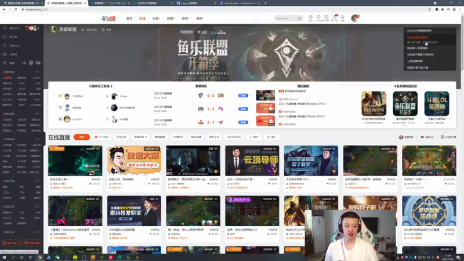Click 我要开播 button at sidebar bottom

click(32, 243)
